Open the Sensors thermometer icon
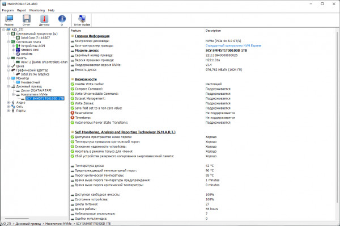 tap(44, 20)
